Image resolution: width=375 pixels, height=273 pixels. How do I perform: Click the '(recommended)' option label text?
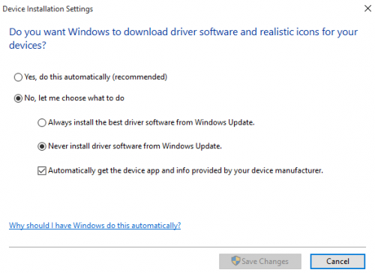pyautogui.click(x=139, y=76)
